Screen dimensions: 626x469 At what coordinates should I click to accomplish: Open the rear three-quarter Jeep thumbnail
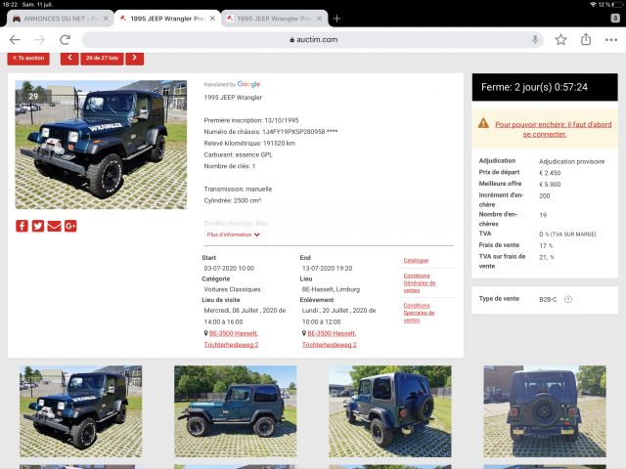390,411
